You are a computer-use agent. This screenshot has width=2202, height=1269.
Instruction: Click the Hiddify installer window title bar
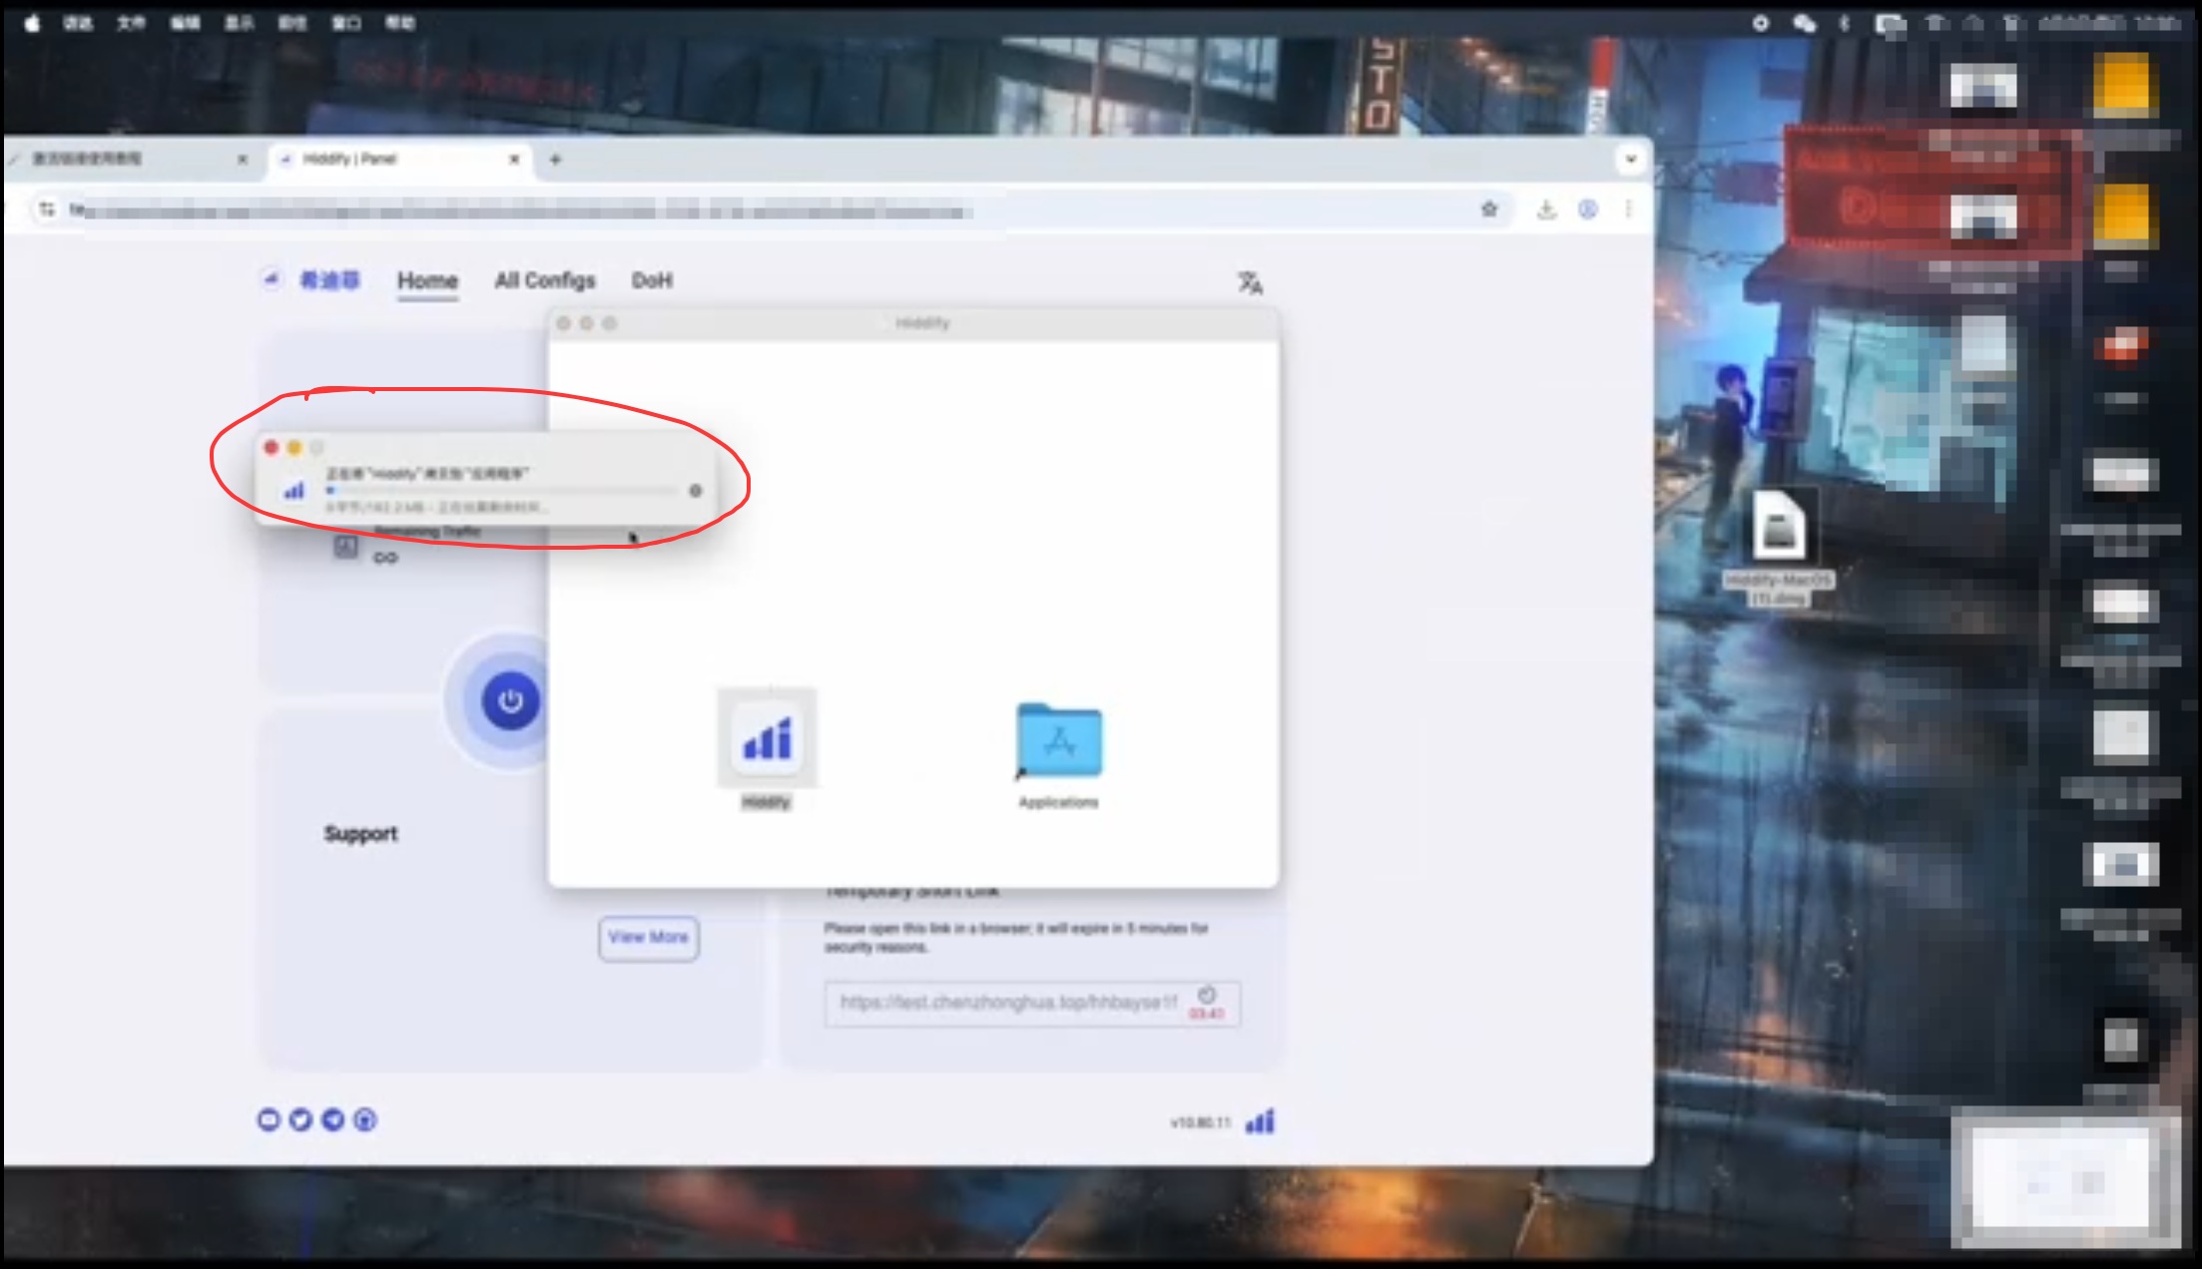tap(913, 323)
